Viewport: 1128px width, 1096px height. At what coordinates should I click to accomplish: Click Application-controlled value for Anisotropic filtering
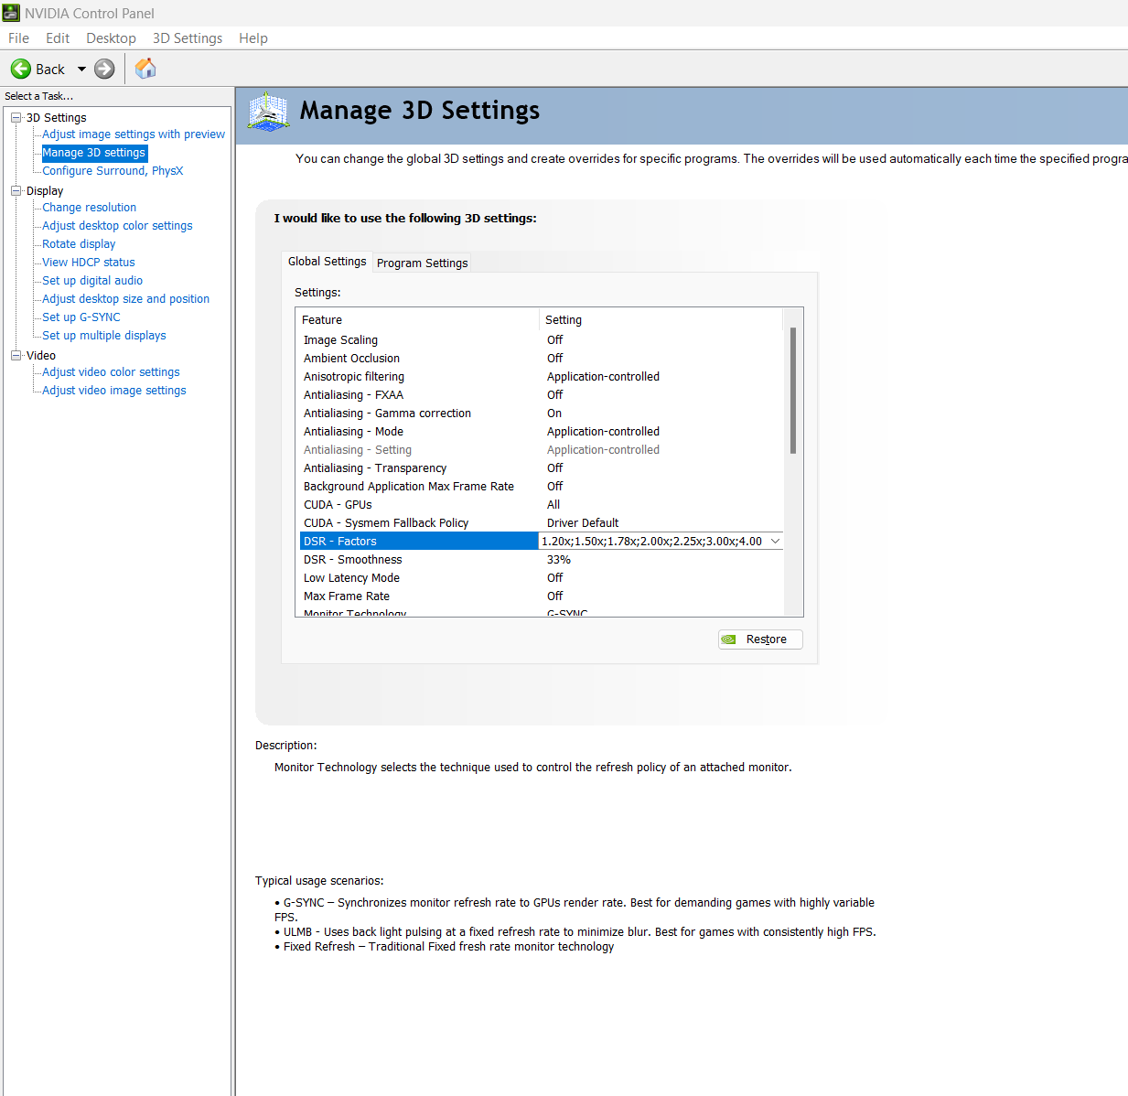pyautogui.click(x=603, y=376)
